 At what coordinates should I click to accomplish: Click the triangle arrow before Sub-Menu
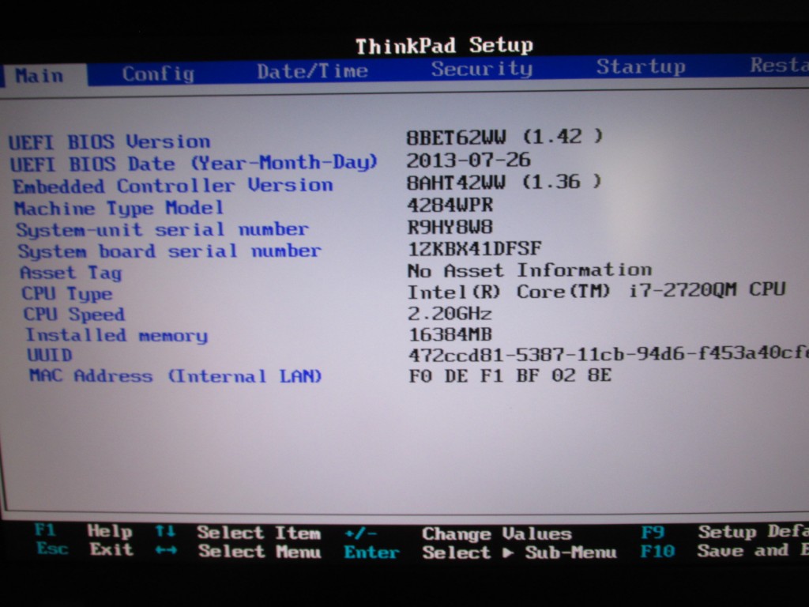coord(508,552)
